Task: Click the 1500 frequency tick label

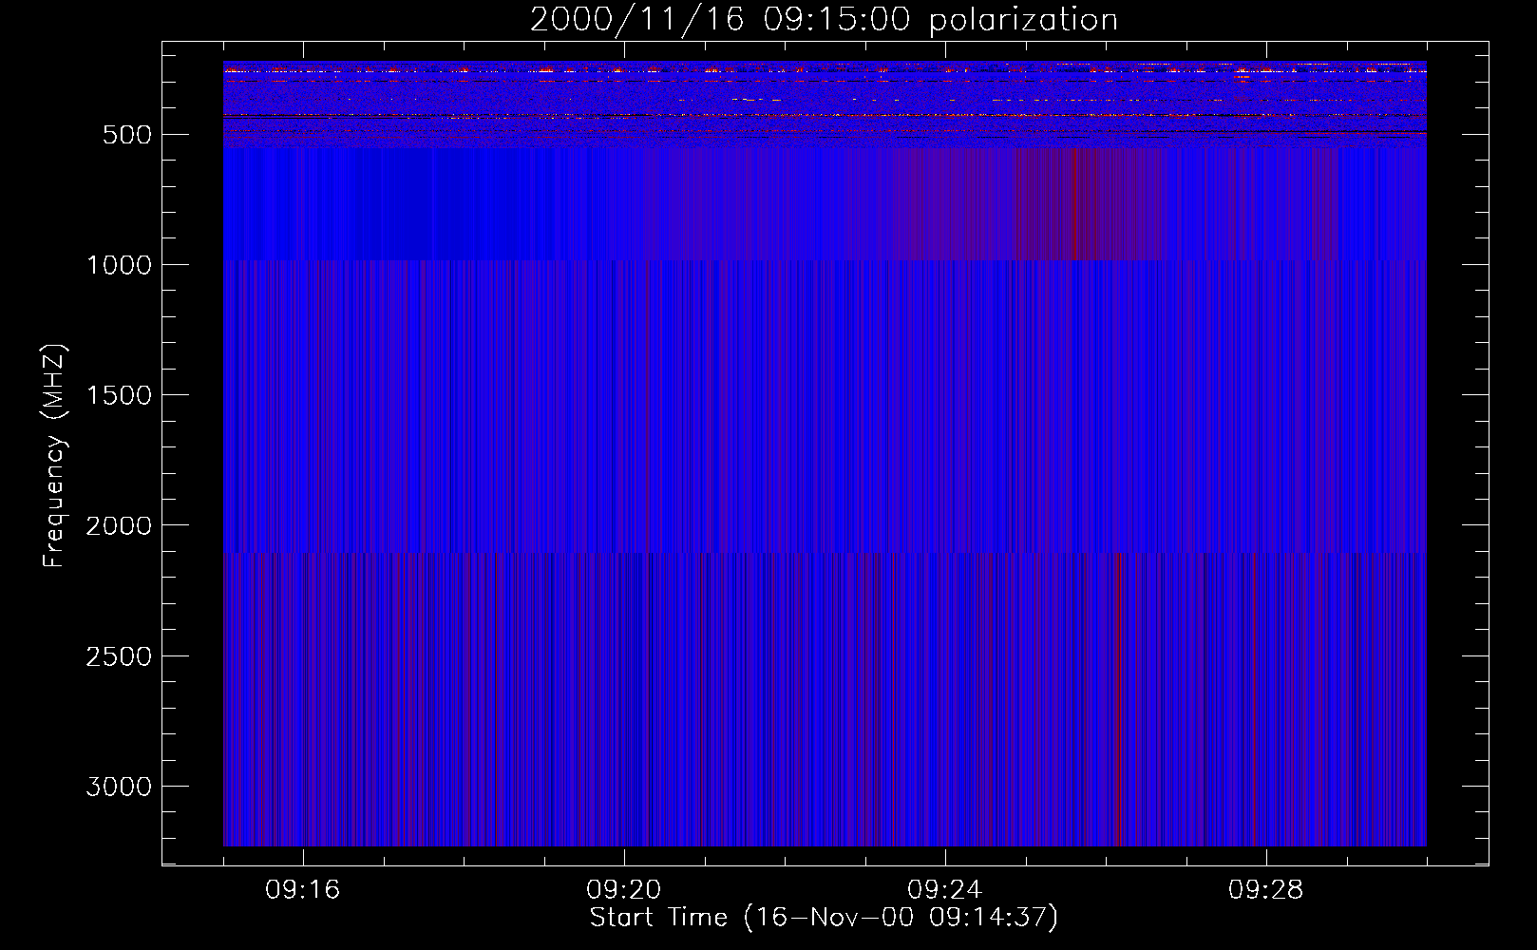Action: tap(119, 395)
